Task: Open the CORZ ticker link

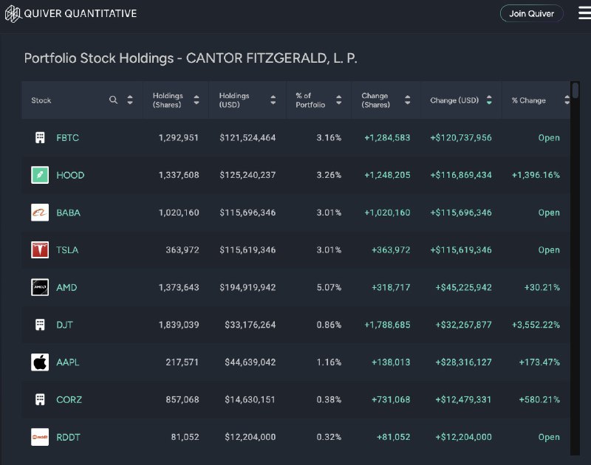Action: click(x=69, y=400)
